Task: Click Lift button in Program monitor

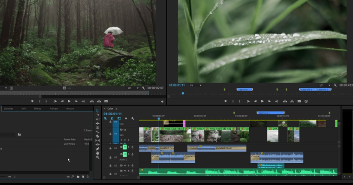Action: pyautogui.click(x=285, y=101)
